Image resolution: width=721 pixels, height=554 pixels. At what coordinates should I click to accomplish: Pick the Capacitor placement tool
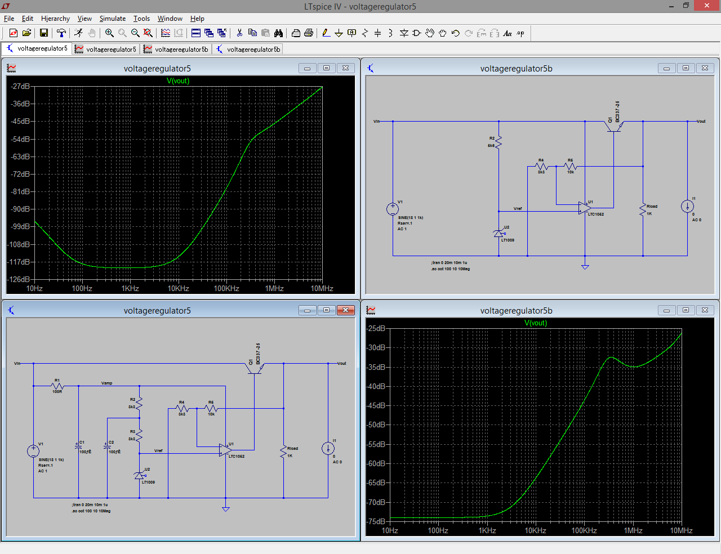point(378,33)
